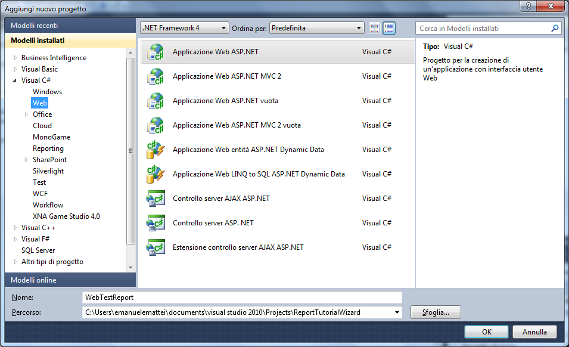Select the Web category
Screen dimensions: 569x347
tap(40, 103)
